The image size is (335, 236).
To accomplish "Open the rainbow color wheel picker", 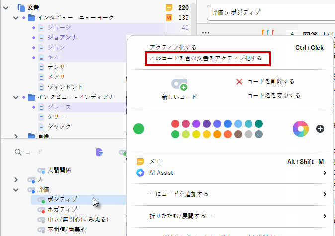I will pyautogui.click(x=301, y=129).
